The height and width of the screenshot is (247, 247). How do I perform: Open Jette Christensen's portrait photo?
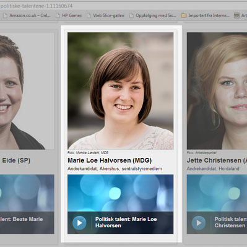click(x=217, y=91)
